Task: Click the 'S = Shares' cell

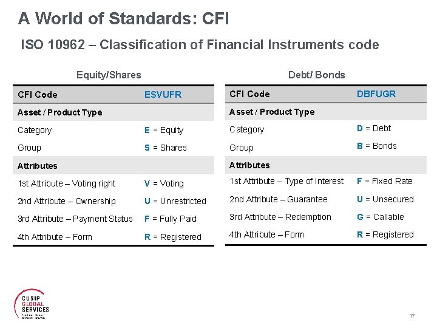Action: click(165, 148)
